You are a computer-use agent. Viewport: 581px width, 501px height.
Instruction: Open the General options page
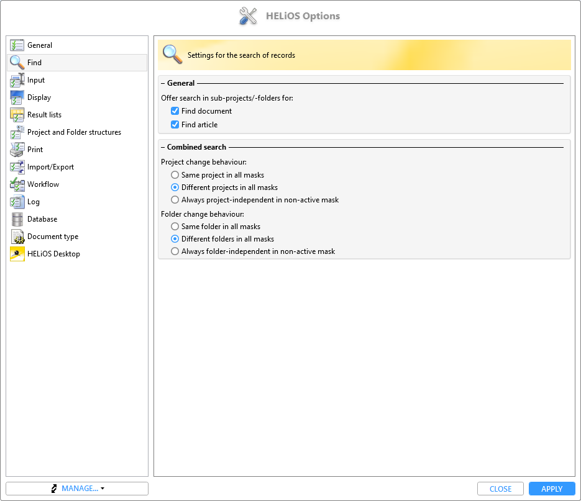[x=77, y=45]
